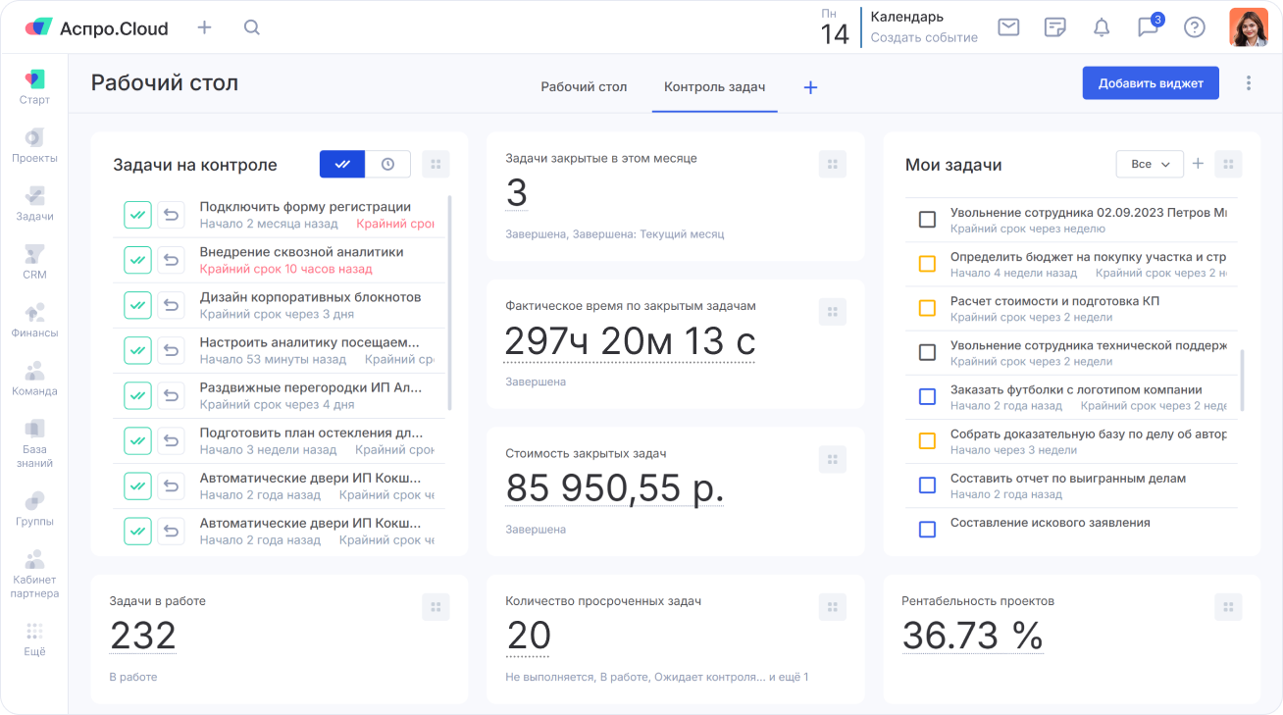Switch to the Рабочий стол tab

pos(584,86)
